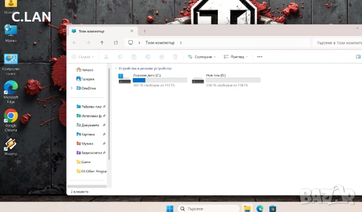This screenshot has width=362, height=212.
Task: Open the Преглед view dropdown
Action: (236, 57)
